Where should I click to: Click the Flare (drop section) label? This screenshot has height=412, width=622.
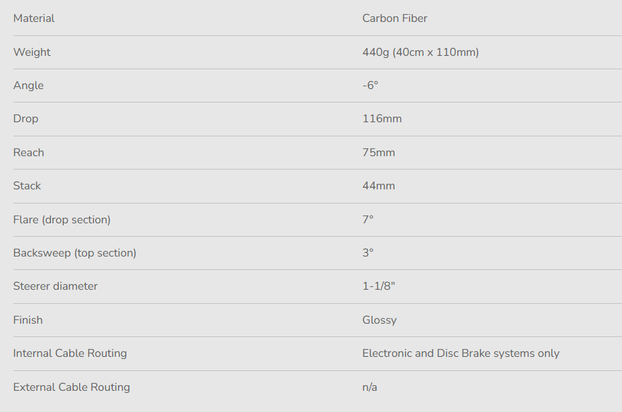pyautogui.click(x=61, y=220)
